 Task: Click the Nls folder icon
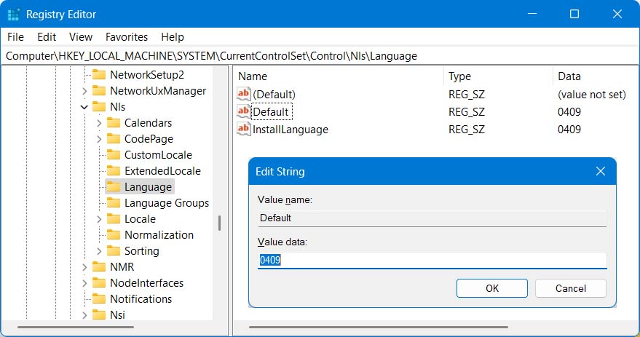click(99, 106)
